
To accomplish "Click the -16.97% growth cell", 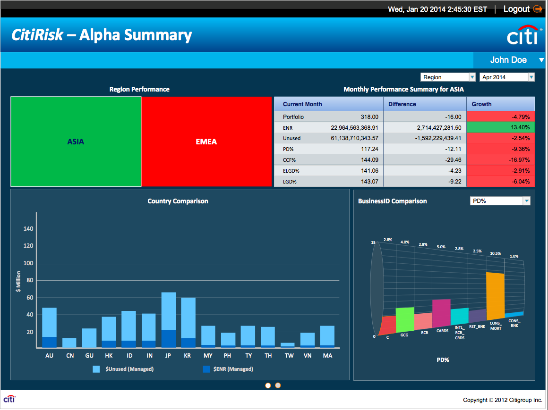I will click(500, 160).
